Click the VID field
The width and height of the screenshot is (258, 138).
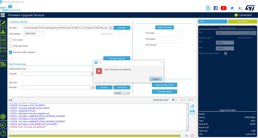coord(225,48)
